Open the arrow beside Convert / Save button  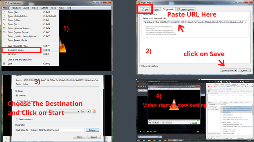click(235, 70)
